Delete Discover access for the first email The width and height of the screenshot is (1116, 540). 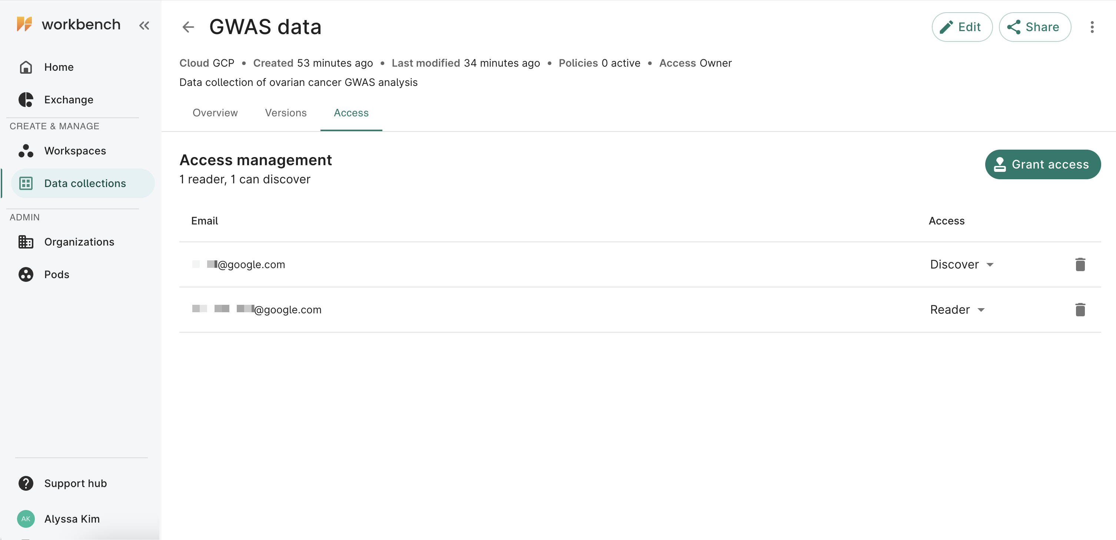coord(1080,264)
